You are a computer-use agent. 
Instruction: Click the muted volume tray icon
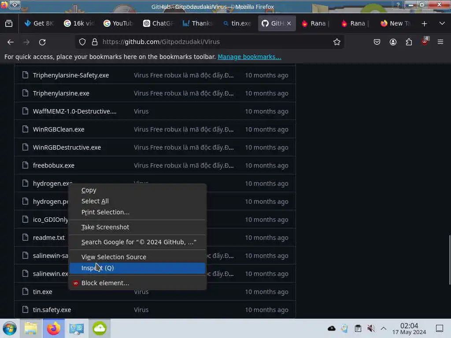(x=371, y=328)
